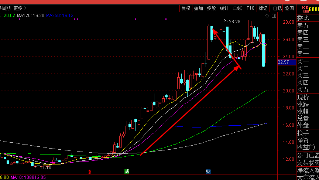The width and height of the screenshot is (319, 180).
Task: Click the 交易状态 row
Action: pyautogui.click(x=308, y=163)
